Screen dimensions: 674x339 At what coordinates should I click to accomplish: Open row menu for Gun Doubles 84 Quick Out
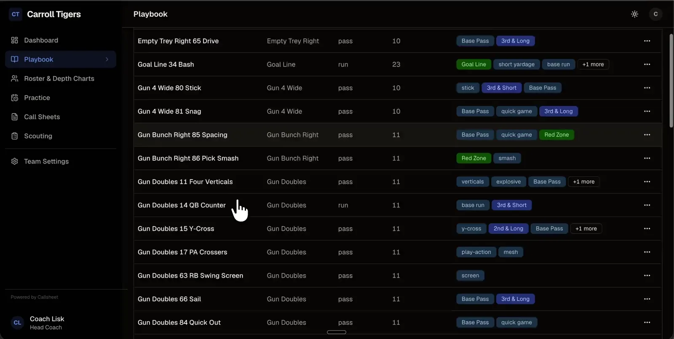(647, 323)
